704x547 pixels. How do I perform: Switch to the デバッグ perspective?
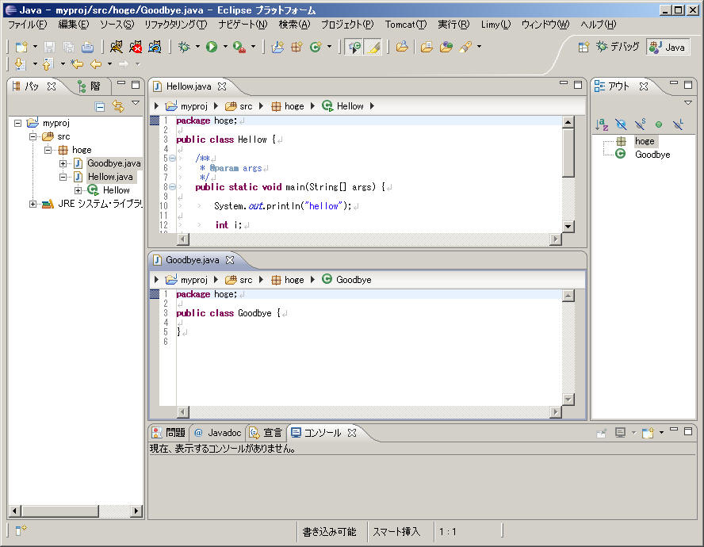tap(618, 47)
